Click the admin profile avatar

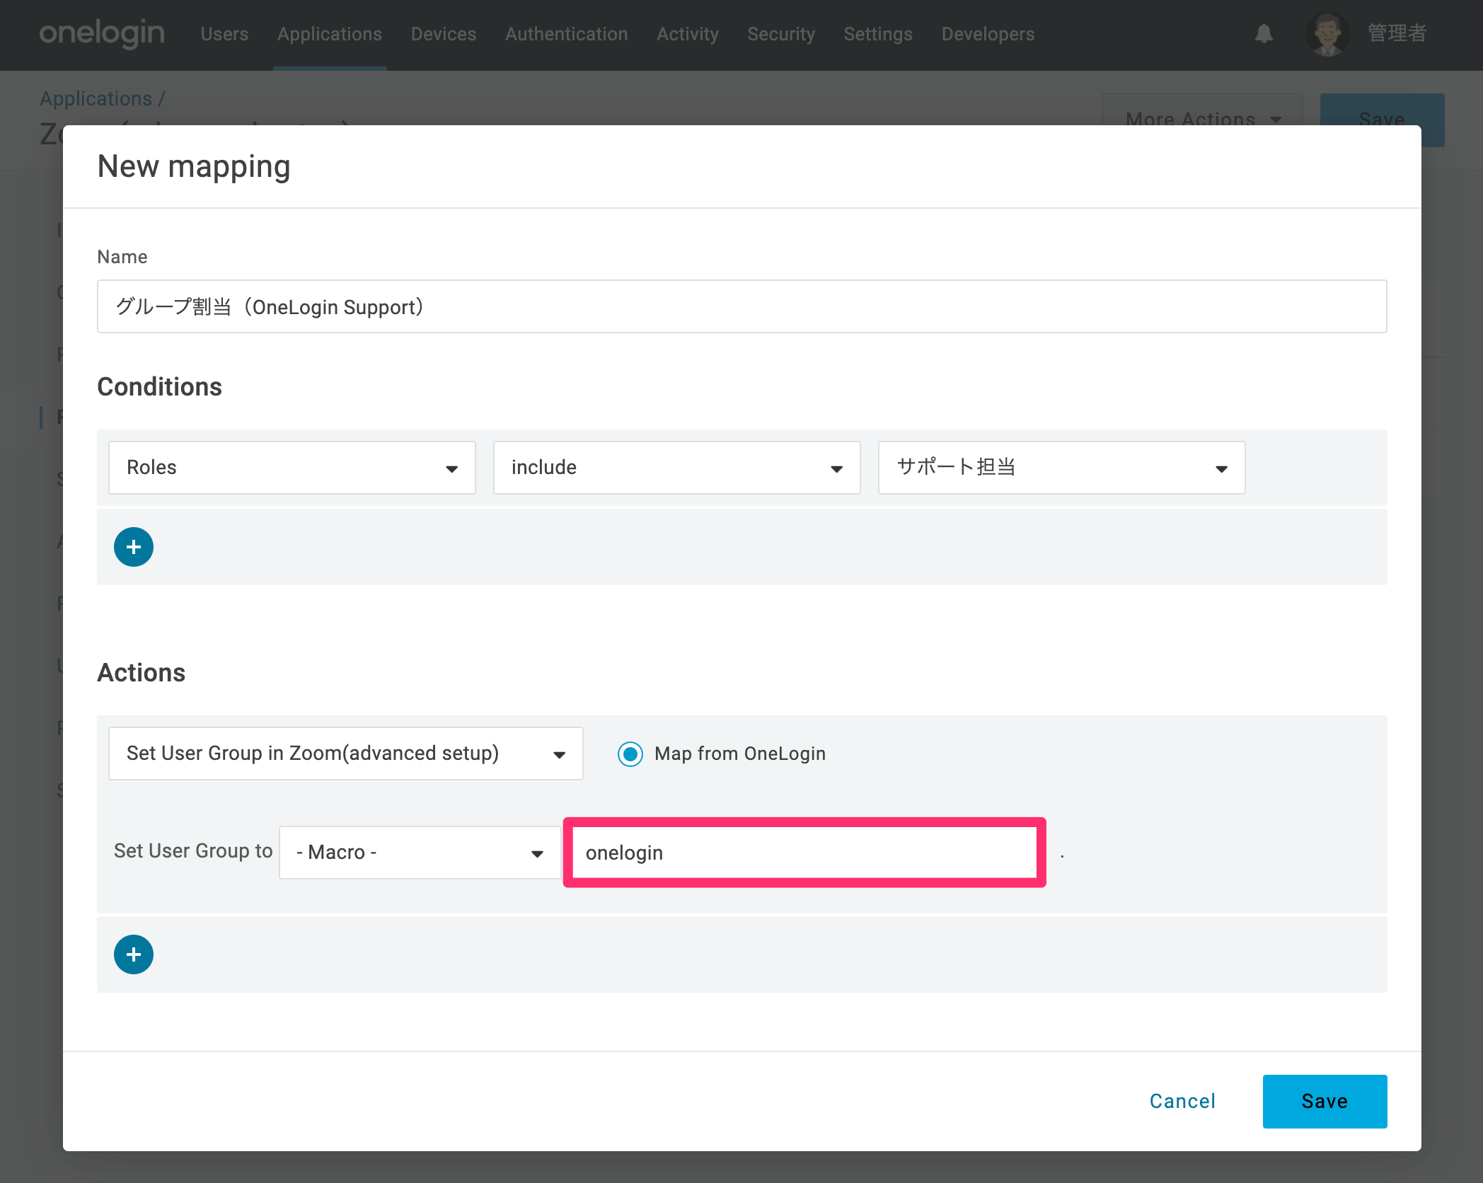1327,34
